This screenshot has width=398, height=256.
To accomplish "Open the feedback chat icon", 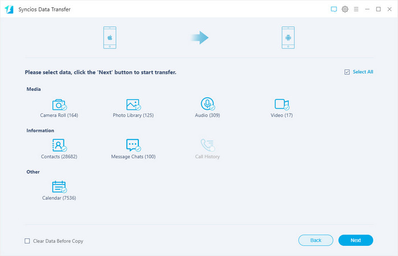I will [334, 10].
